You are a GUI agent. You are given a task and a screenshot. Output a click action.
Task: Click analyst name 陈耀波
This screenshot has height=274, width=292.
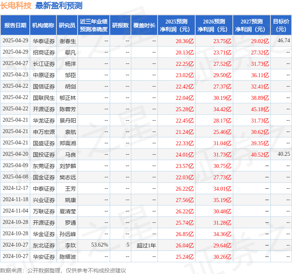[67, 257]
